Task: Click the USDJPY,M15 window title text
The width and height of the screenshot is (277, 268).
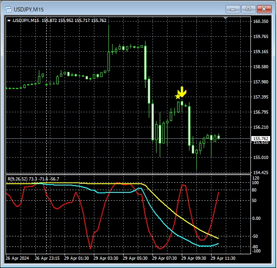Action: 30,9
